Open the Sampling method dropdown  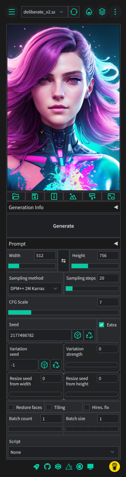(35, 288)
